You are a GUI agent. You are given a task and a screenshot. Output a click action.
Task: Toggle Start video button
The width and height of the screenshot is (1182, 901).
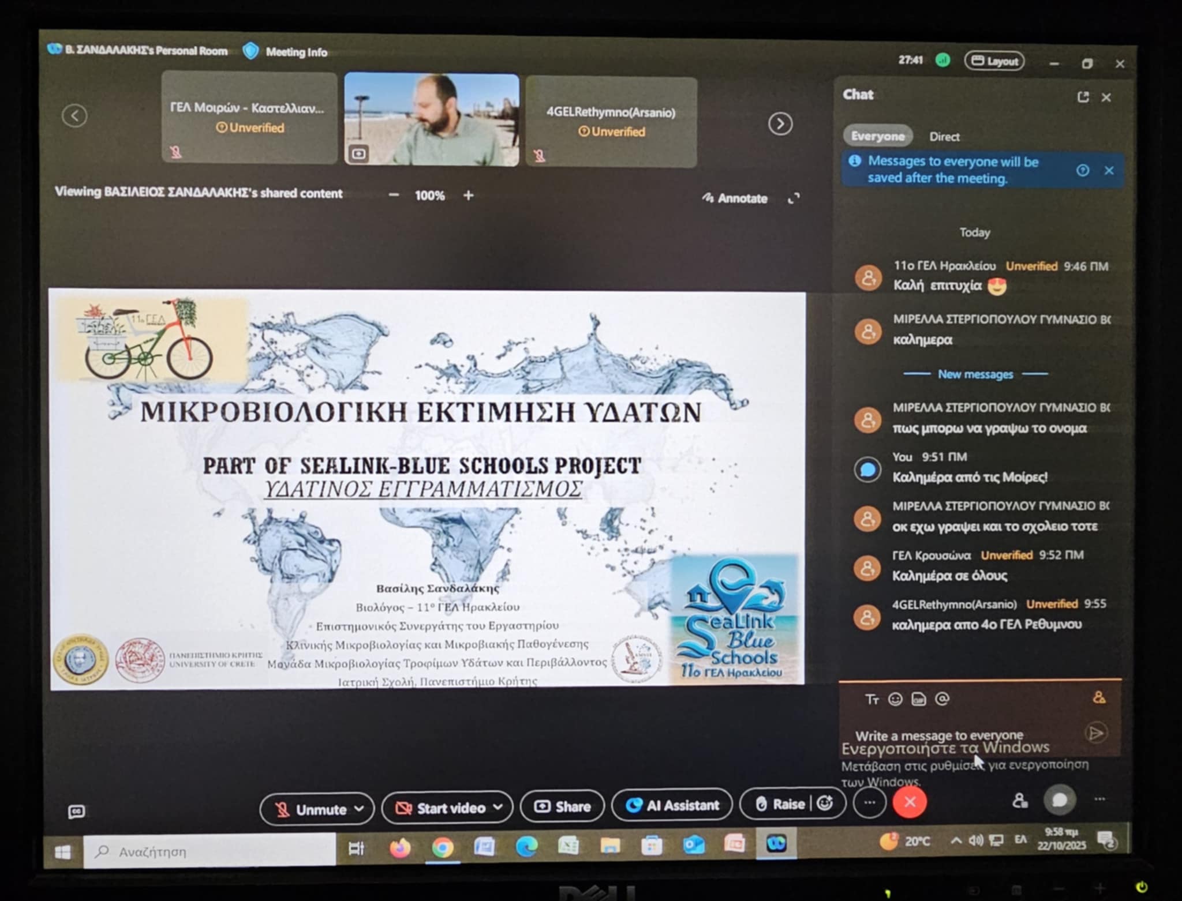(x=439, y=808)
